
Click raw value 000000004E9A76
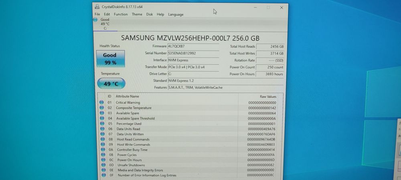pos(261,129)
